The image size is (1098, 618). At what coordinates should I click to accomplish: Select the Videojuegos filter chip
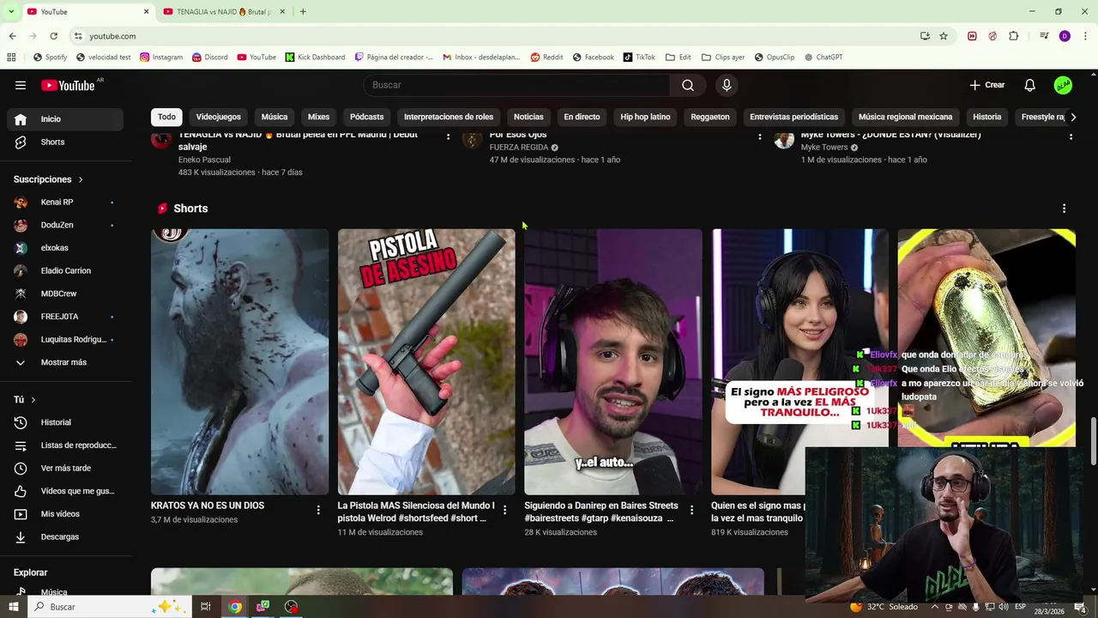coord(218,117)
